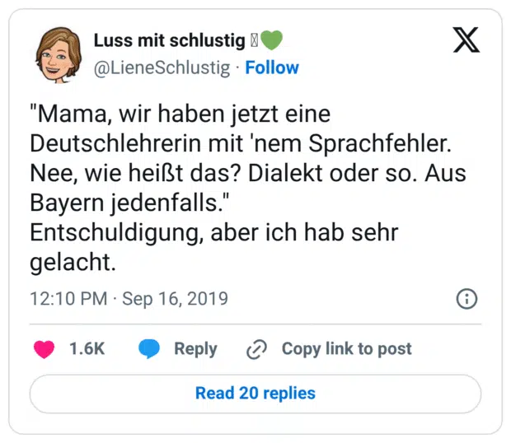The image size is (511, 443).
Task: Open the Luss mit schlustig profile name
Action: click(170, 40)
